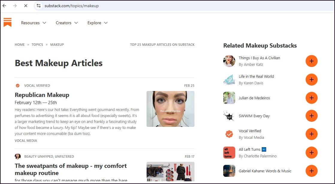Add Life in the Real World with plus button
This screenshot has width=335, height=184.
[312, 80]
